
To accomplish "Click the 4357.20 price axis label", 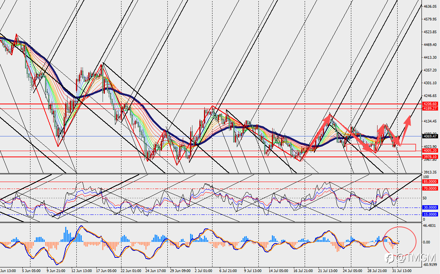I will point(430,70).
